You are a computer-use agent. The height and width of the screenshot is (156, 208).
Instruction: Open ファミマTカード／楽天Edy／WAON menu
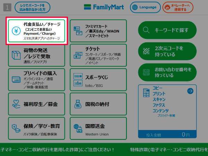98,31
